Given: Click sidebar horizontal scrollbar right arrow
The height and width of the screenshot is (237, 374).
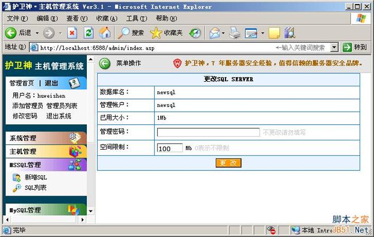Looking at the screenshot, I should (82, 219).
